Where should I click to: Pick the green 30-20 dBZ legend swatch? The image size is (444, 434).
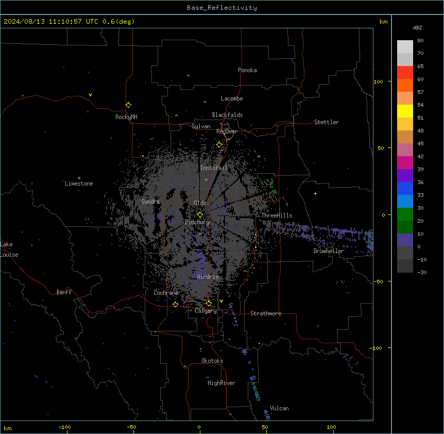(x=405, y=214)
